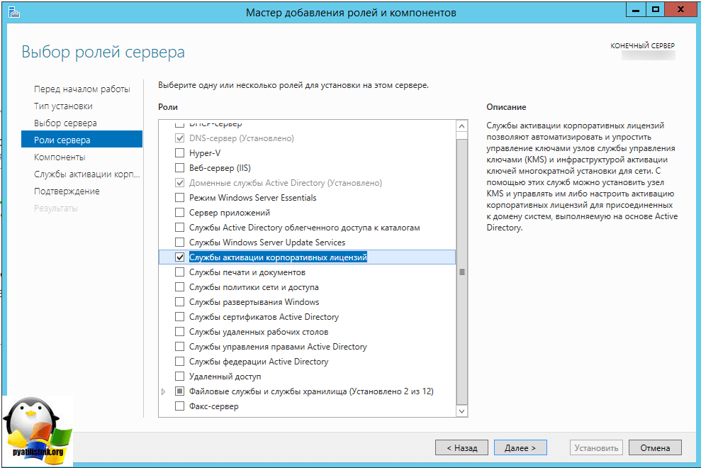The height and width of the screenshot is (468, 701).
Task: Switch to the Компоненты step
Action: tap(60, 157)
